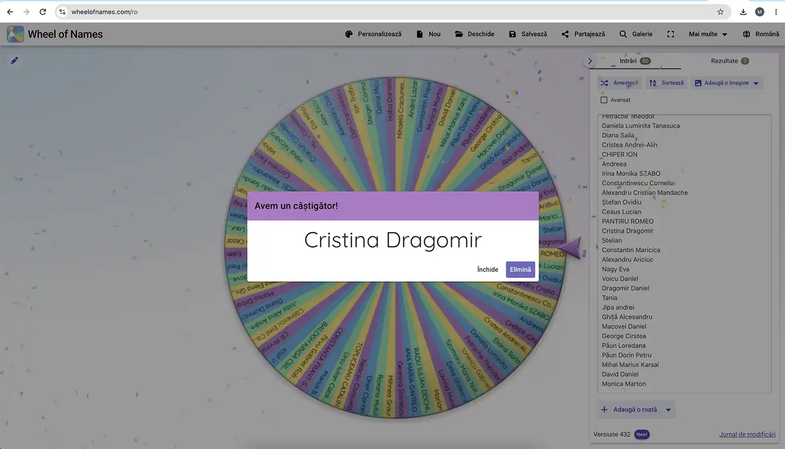Viewport: 785px width, 449px height.
Task: Click PANTIRU ROMEO entry in list
Action: point(628,221)
